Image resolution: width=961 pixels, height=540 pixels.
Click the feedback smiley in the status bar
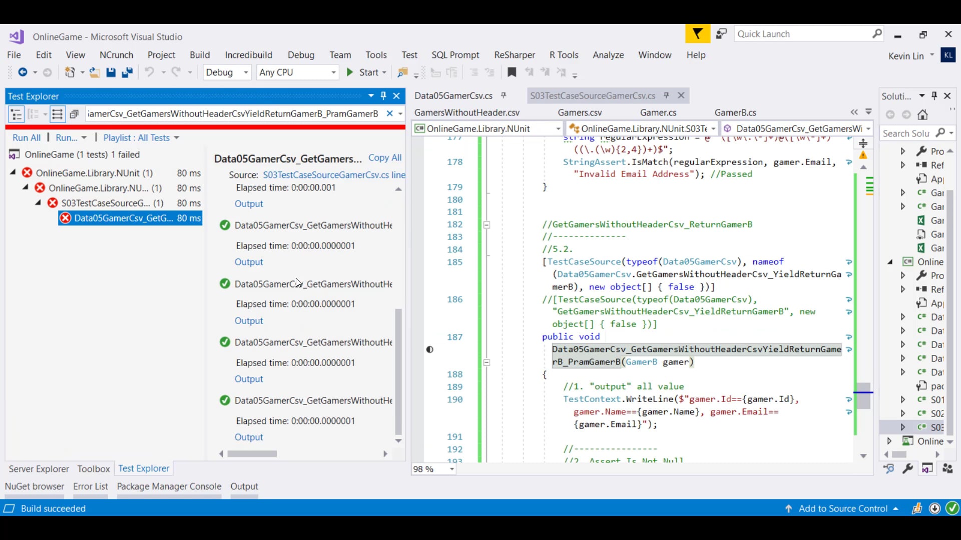pyautogui.click(x=917, y=508)
